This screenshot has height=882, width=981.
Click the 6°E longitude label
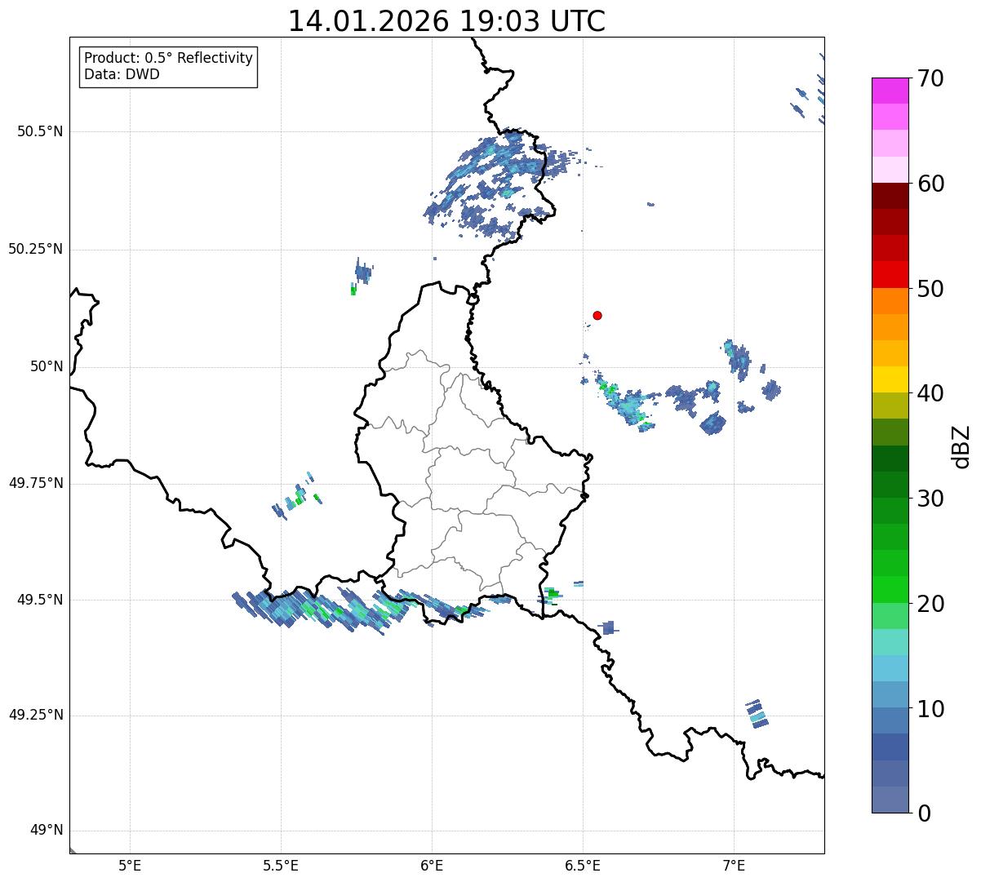(x=432, y=866)
